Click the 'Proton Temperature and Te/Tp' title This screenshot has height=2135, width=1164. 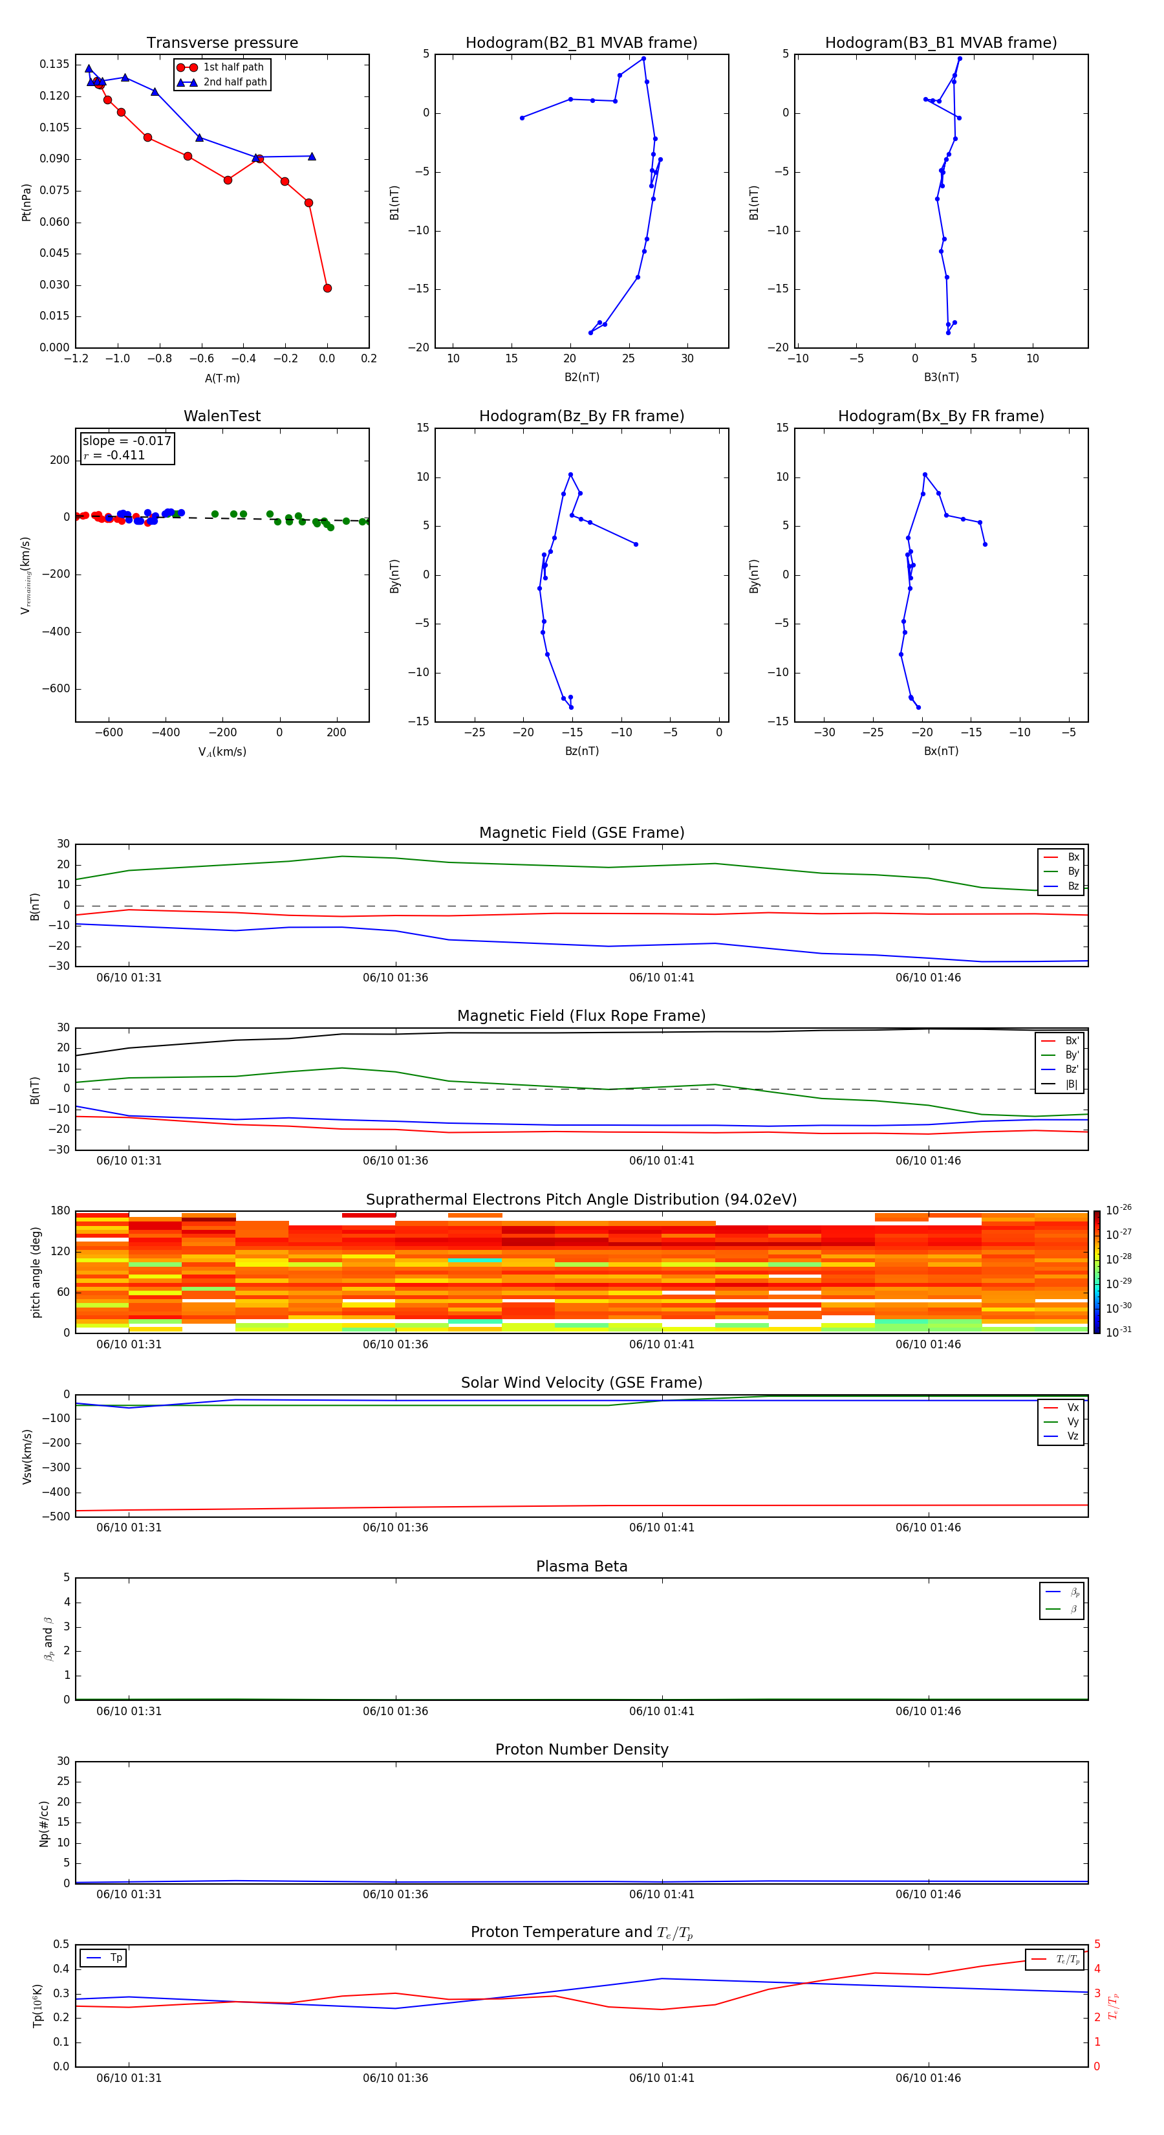click(581, 1932)
